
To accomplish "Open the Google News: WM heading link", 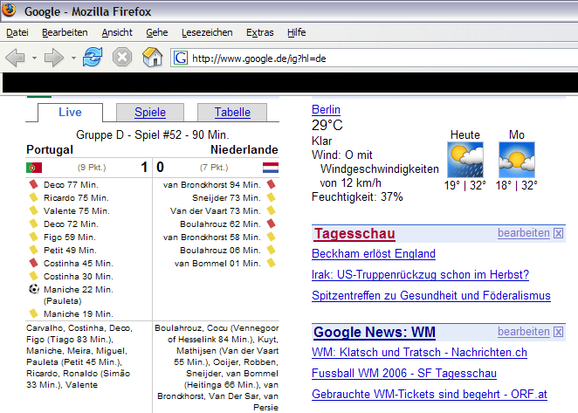I will [x=375, y=333].
